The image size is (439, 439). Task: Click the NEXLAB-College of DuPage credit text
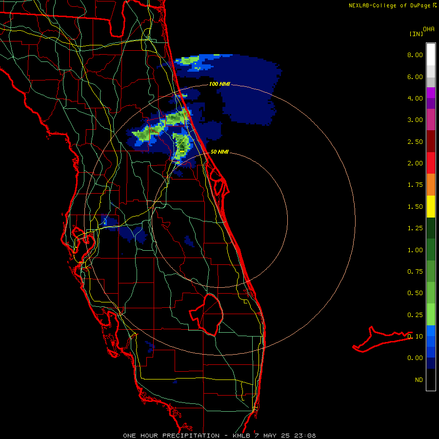(389, 5)
